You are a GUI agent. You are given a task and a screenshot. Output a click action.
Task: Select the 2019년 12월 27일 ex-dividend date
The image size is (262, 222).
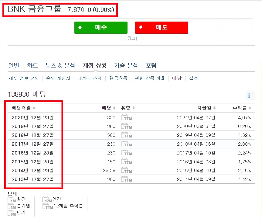[x=32, y=126]
